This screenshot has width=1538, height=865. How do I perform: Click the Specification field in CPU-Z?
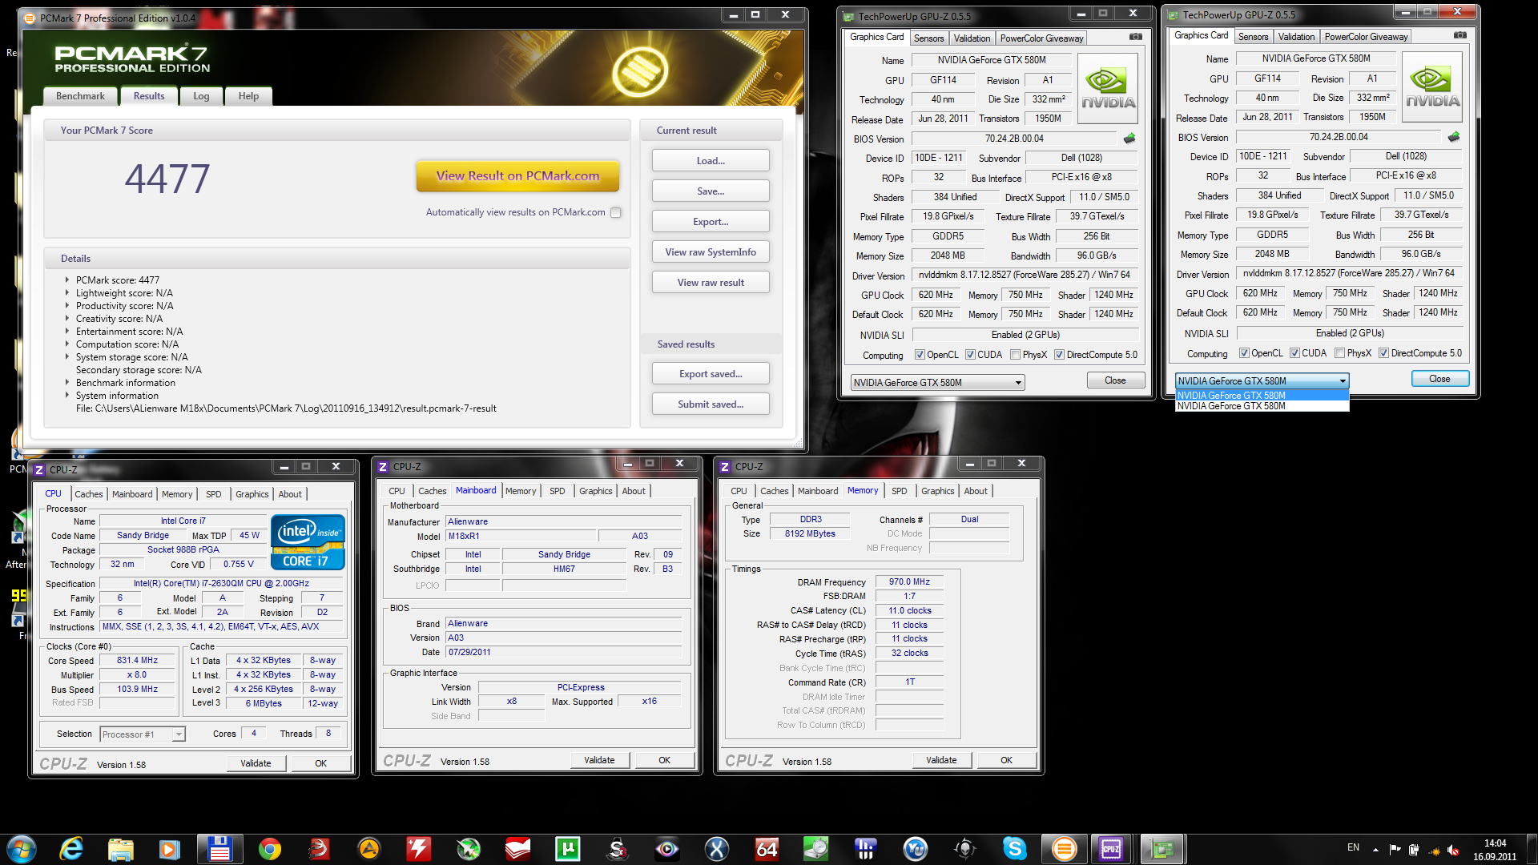click(x=221, y=584)
